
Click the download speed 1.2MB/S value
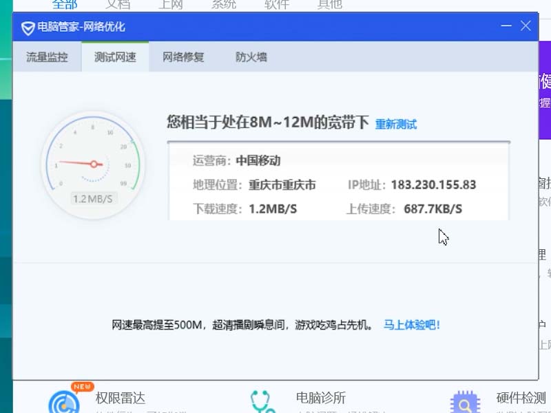pyautogui.click(x=273, y=209)
